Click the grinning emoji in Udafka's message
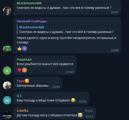Image resolution: width=129 pixels, height=120 pixels. 80,115
